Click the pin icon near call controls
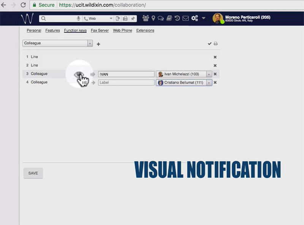 [x=133, y=18]
